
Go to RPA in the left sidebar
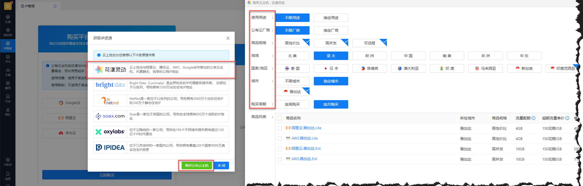tap(8, 59)
